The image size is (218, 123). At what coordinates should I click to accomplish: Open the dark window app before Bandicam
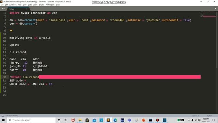[x=151, y=120]
